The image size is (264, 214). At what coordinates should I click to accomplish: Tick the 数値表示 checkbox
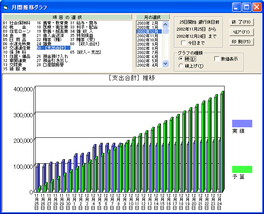click(x=217, y=59)
